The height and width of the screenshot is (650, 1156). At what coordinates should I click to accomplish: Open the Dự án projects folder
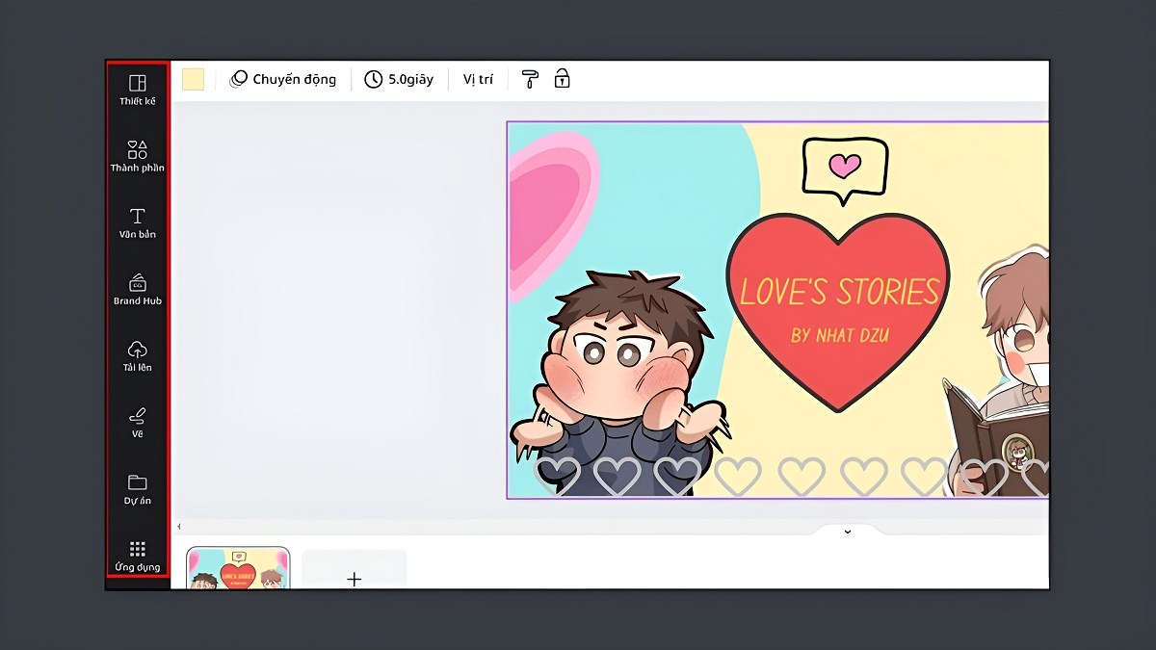pos(138,489)
